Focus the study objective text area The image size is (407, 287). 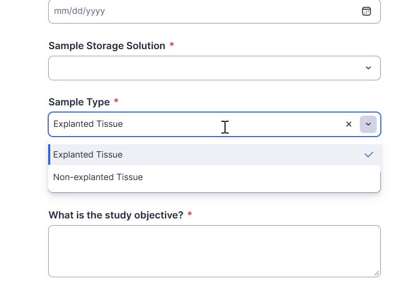pos(214,251)
